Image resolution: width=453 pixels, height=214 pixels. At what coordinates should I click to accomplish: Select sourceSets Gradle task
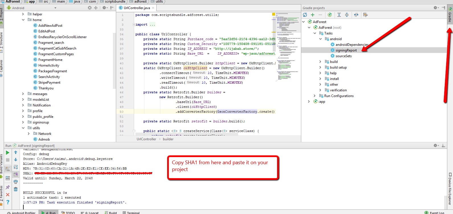(x=341, y=56)
